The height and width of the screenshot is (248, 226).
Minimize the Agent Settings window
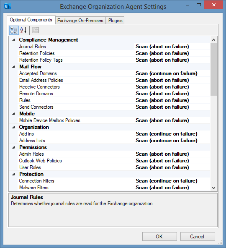tap(187, 6)
